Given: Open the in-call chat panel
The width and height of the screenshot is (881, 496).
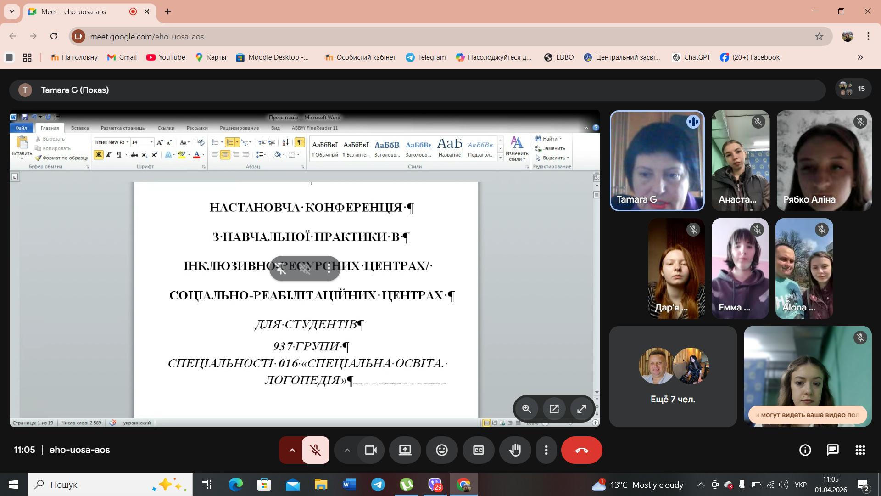Looking at the screenshot, I should pyautogui.click(x=832, y=450).
